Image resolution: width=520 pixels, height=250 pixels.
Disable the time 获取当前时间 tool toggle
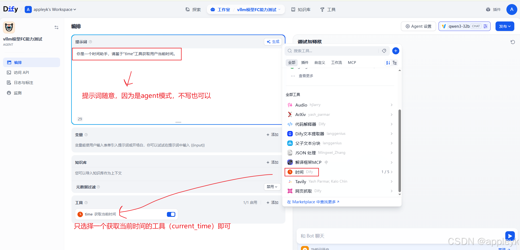click(x=171, y=214)
